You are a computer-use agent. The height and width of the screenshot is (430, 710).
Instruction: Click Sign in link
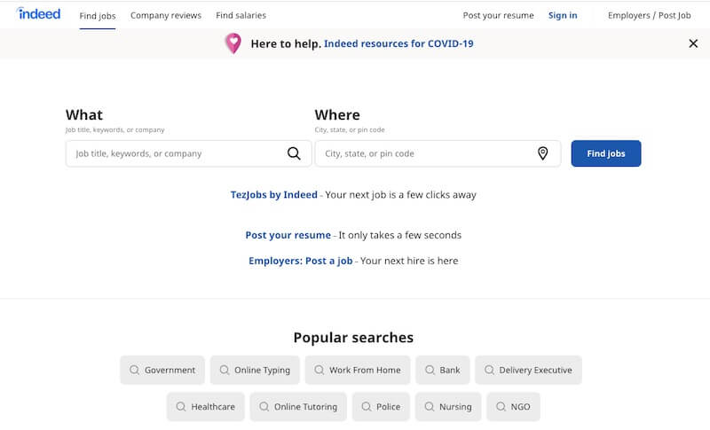[563, 15]
